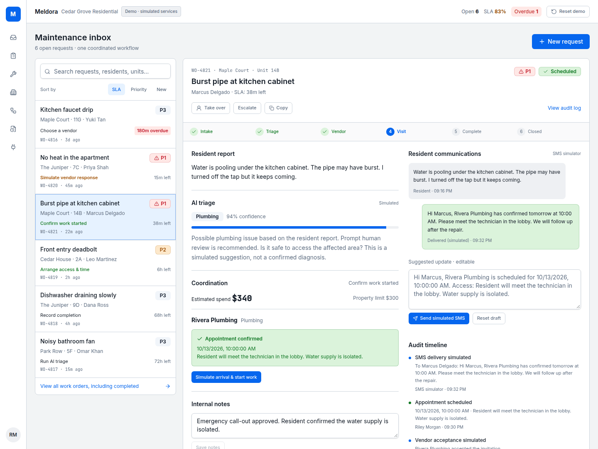Screen dimensions: 598x449
Task: Click into the suggested update text box
Action: (495, 289)
